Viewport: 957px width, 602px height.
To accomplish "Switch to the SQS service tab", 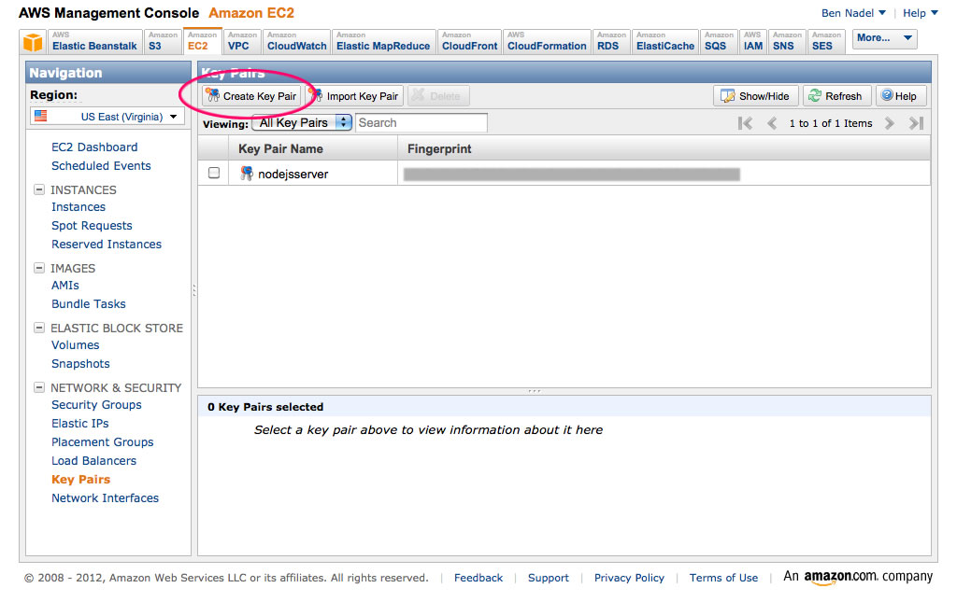I will pyautogui.click(x=719, y=42).
